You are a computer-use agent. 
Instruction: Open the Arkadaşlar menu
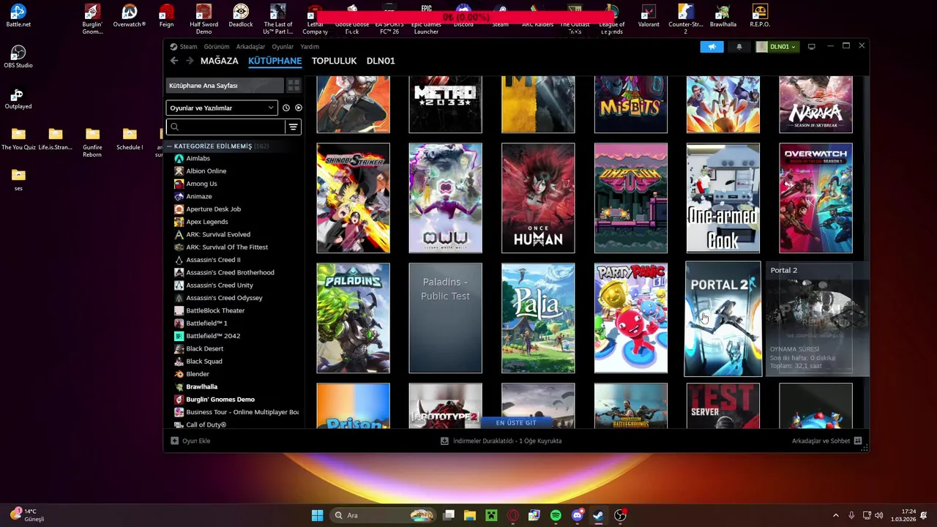250,47
